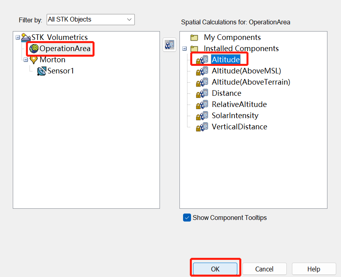The height and width of the screenshot is (277, 341).
Task: Click the STK Volumetrics scenario icon
Action: 26,38
